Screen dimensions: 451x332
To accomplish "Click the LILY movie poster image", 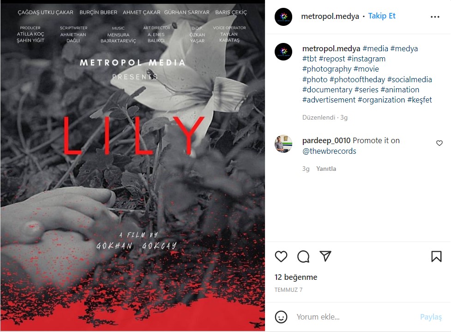I will coord(132,167).
